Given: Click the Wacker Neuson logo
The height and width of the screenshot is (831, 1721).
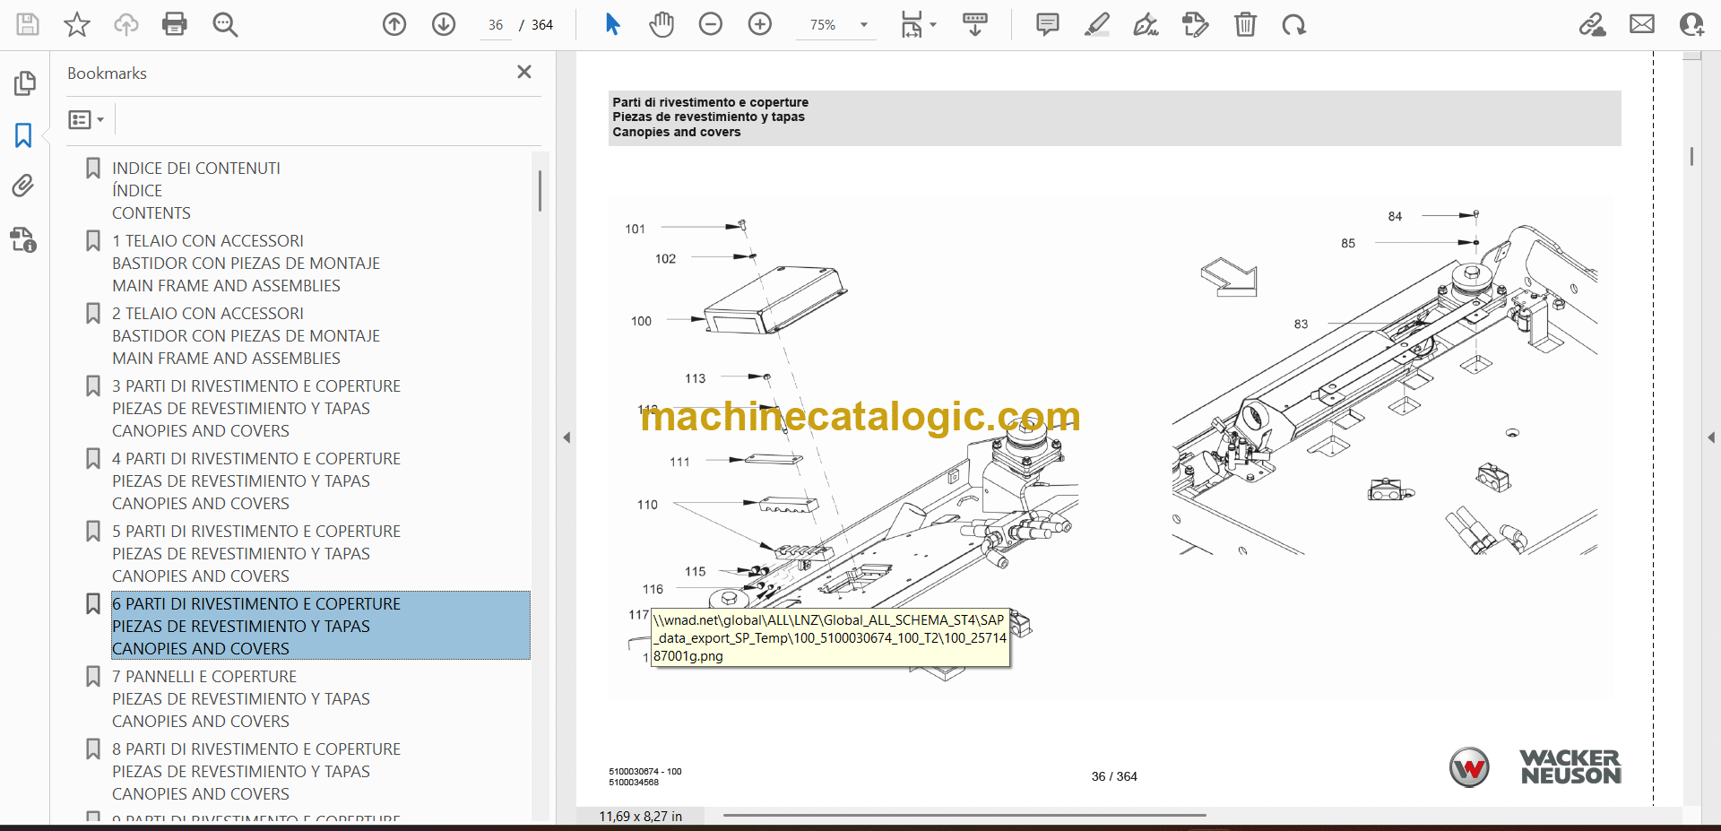Looking at the screenshot, I should [1535, 767].
